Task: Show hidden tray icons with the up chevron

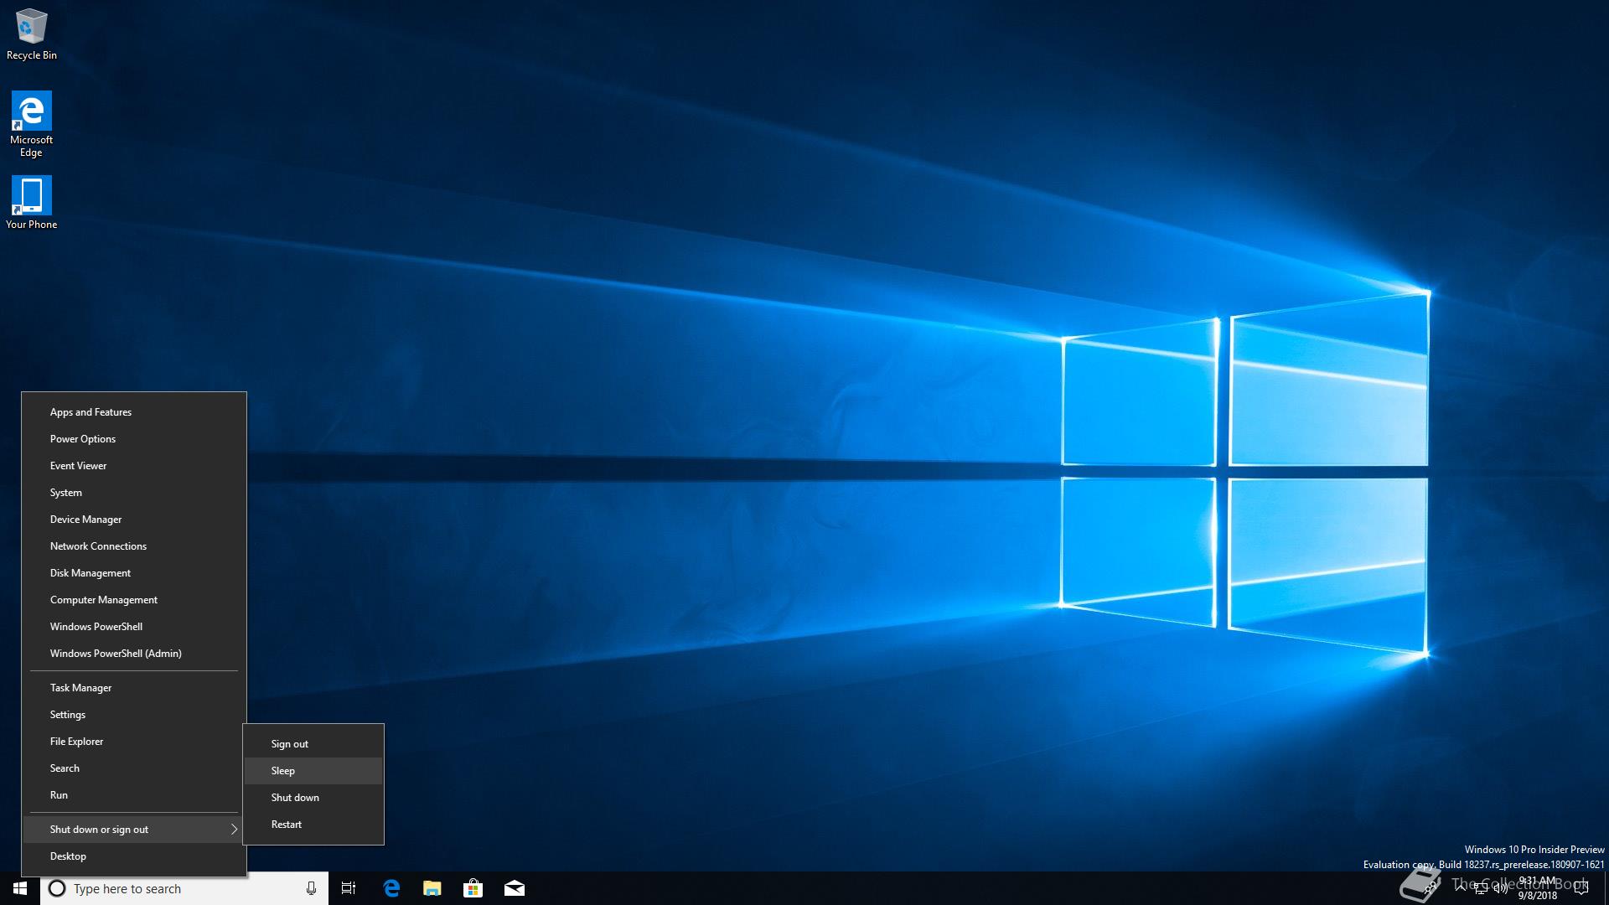Action: pos(1461,888)
